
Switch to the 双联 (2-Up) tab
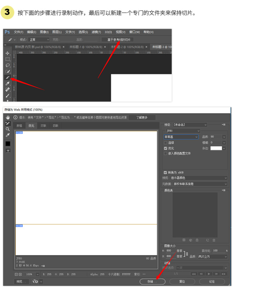tap(43, 125)
